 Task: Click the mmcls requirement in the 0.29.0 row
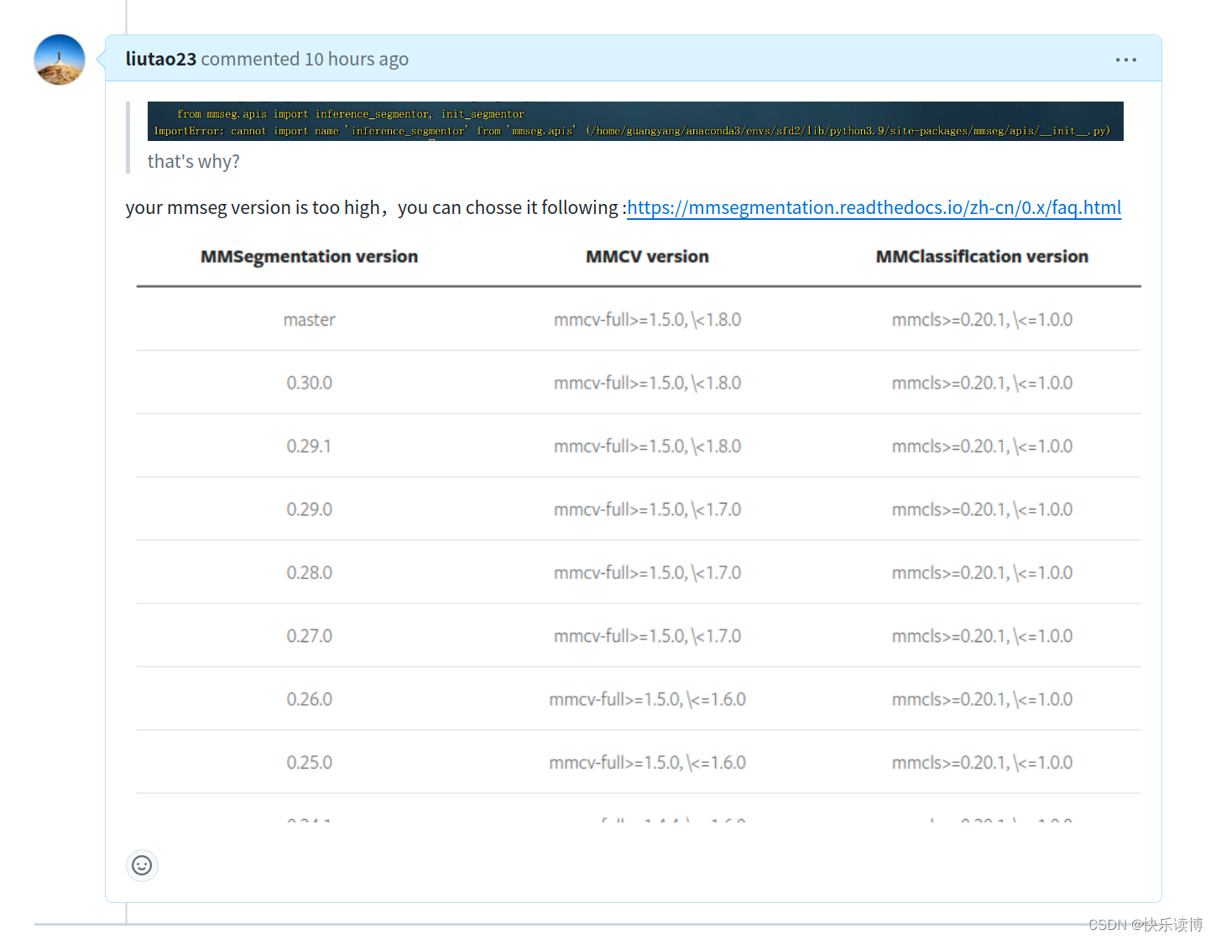coord(982,509)
